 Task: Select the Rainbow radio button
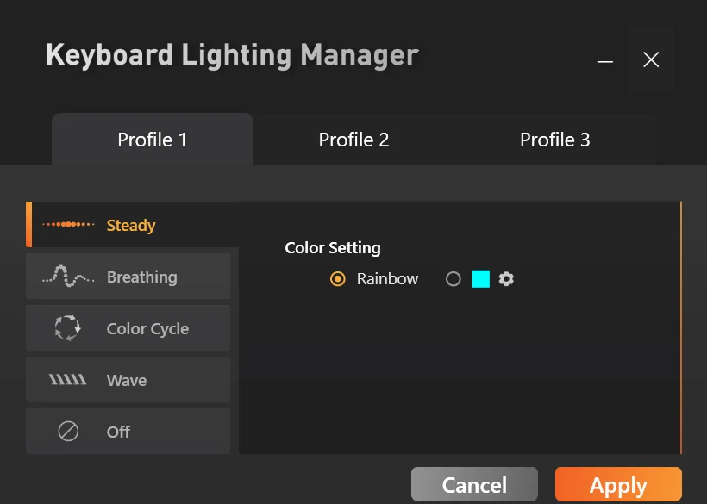338,279
